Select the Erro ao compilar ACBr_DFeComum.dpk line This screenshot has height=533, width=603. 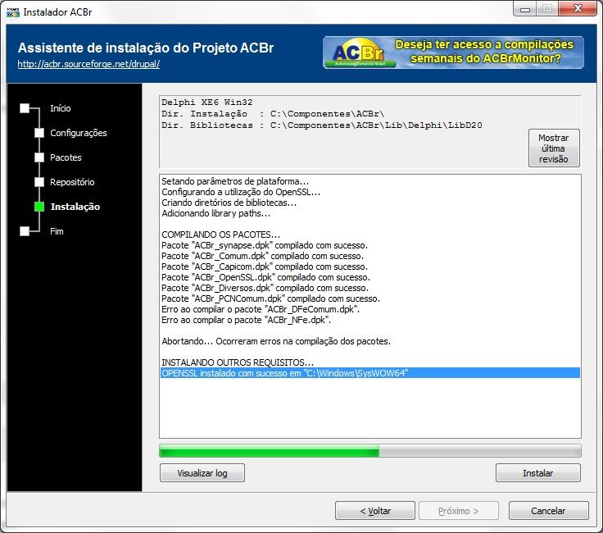pos(261,309)
